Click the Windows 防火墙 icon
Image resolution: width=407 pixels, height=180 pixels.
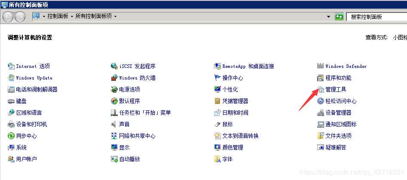[x=114, y=78]
